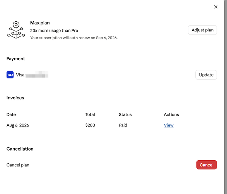Close the billing dialog with X icon
The width and height of the screenshot is (227, 194).
[x=216, y=7]
